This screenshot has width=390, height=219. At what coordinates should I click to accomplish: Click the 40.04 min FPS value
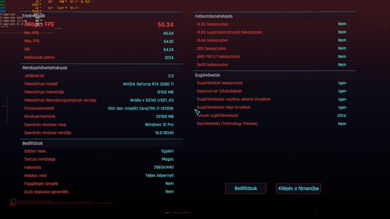[x=168, y=33]
